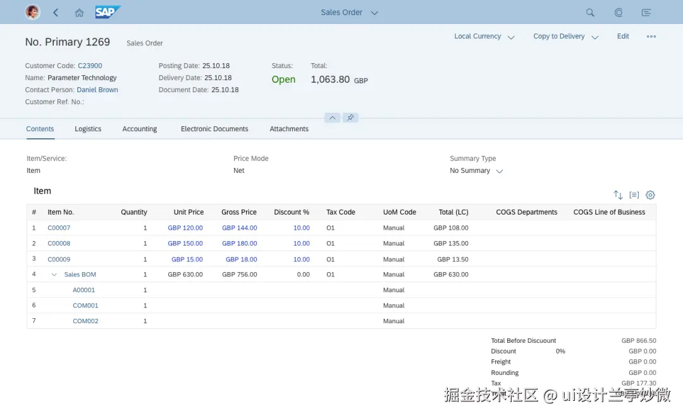
Task: Open customer code C23900 link
Action: [x=90, y=66]
